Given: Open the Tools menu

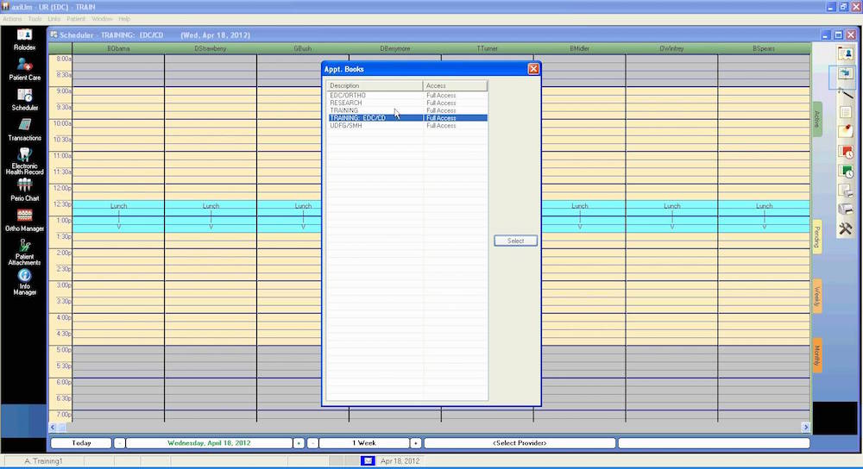Looking at the screenshot, I should (35, 19).
